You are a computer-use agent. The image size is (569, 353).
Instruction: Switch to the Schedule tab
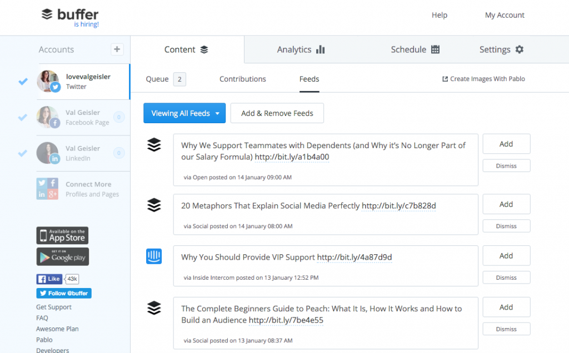tap(415, 49)
